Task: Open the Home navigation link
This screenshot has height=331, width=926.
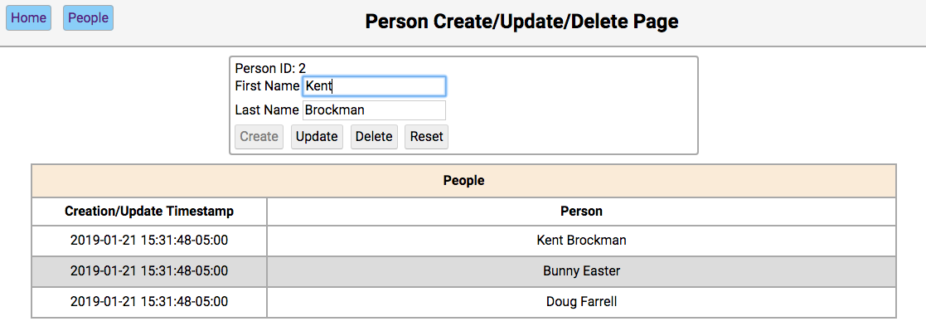Action: [x=28, y=17]
